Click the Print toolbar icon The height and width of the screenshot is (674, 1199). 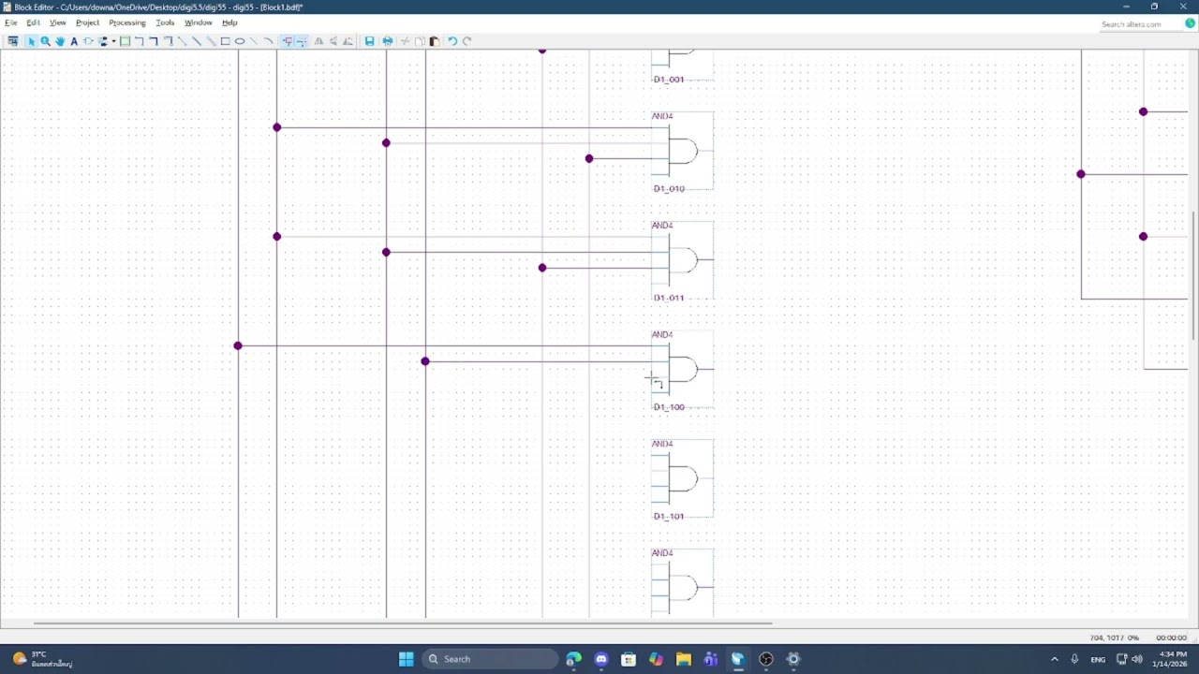(x=387, y=41)
